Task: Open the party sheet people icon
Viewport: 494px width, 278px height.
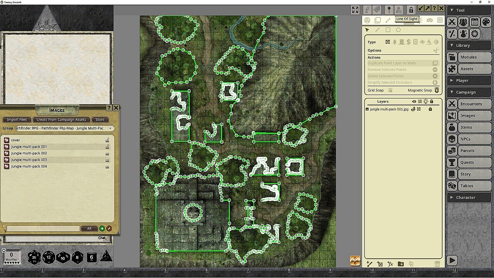Action: click(x=463, y=22)
